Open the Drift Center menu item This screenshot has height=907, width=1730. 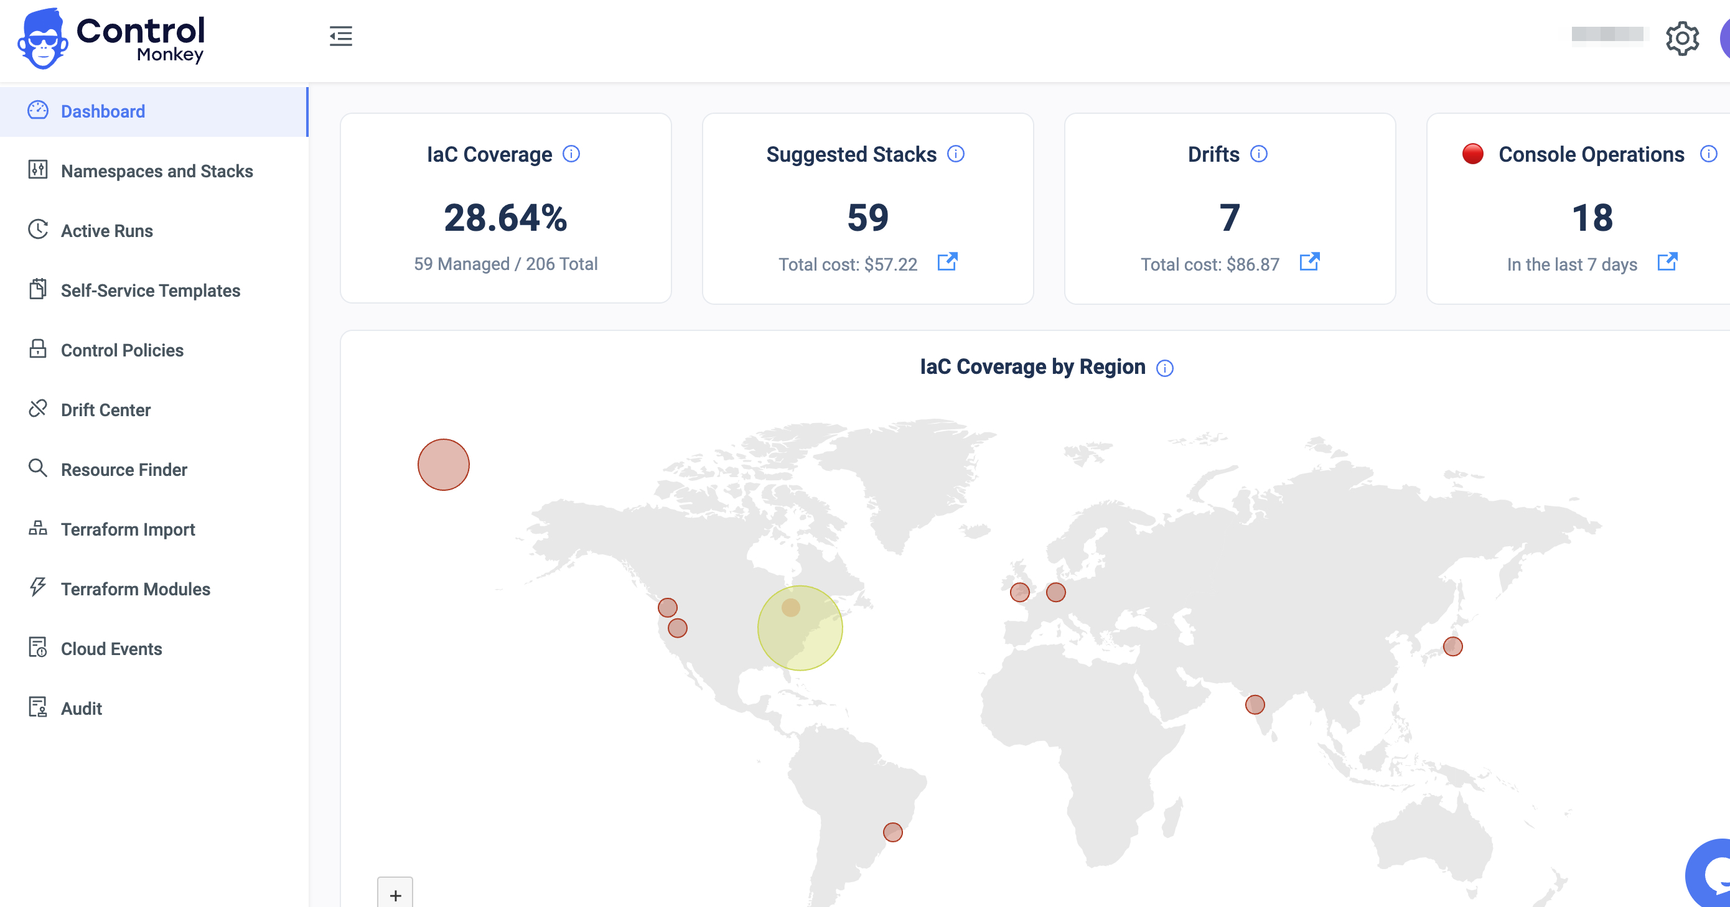(105, 410)
